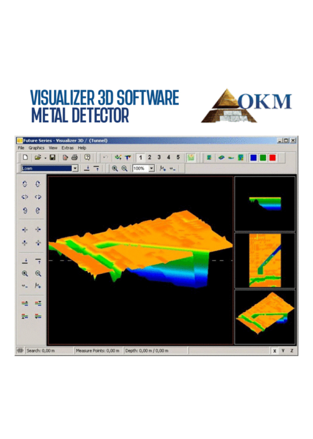Toggle the red color channel square
The width and height of the screenshot is (313, 439).
pos(272,158)
